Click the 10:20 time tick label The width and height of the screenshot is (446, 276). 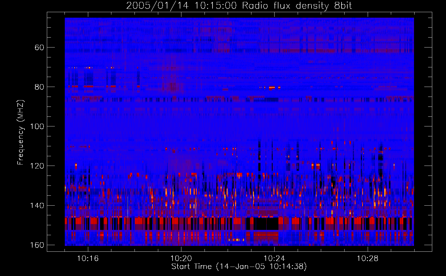click(x=181, y=259)
